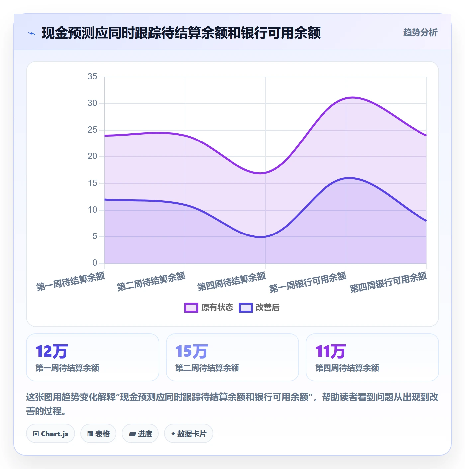Click the 原有状态 legend label

[217, 308]
